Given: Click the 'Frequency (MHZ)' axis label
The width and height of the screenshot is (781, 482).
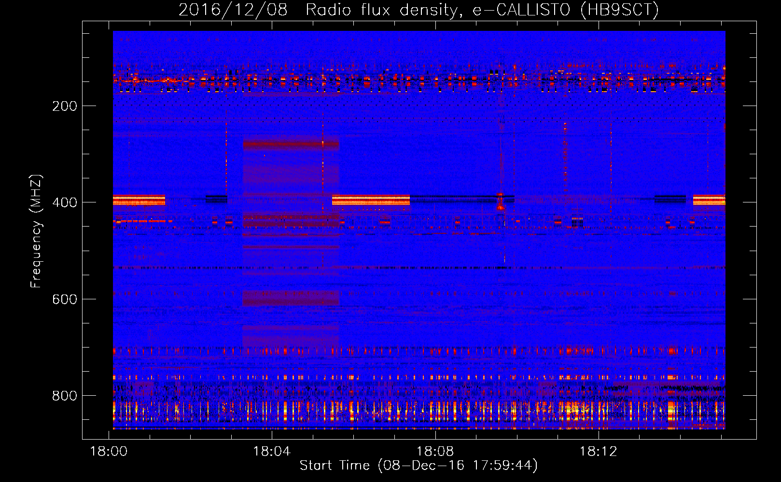Looking at the screenshot, I should (x=36, y=231).
